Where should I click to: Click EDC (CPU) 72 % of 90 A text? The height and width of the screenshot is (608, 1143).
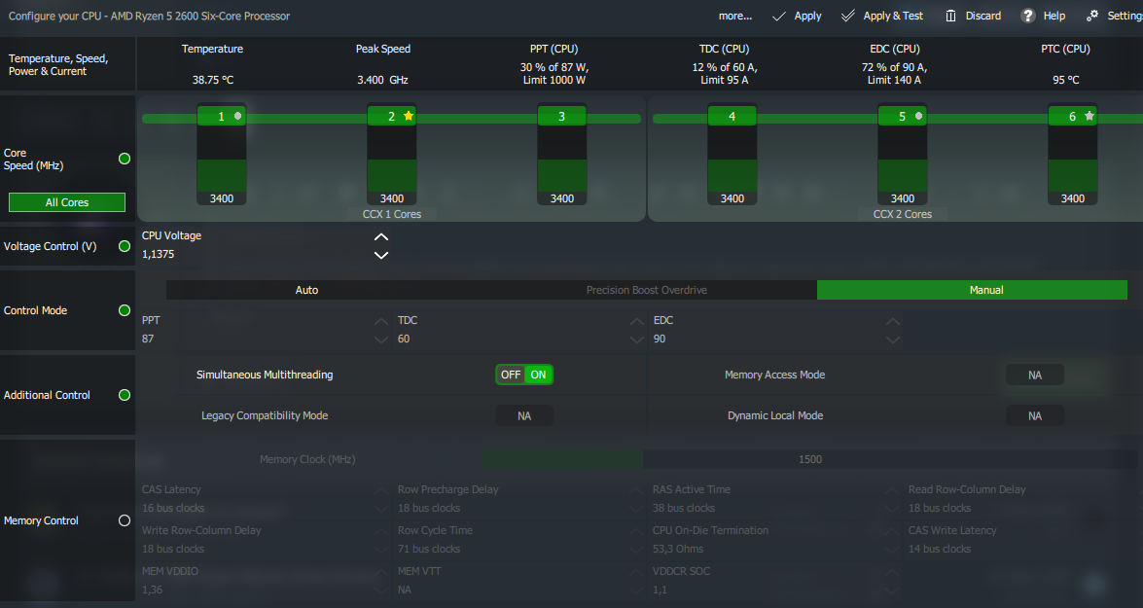(x=894, y=67)
